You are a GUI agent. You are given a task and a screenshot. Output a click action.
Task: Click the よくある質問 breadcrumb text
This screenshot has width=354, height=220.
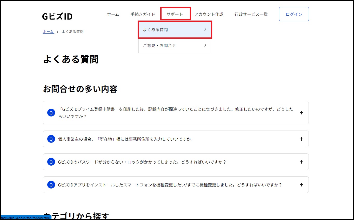(x=72, y=32)
